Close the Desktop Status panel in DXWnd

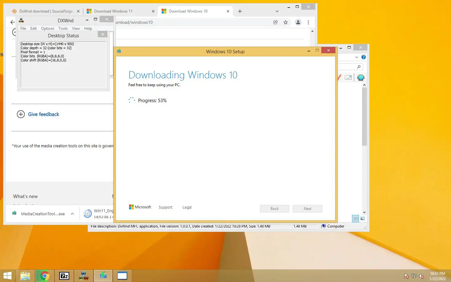pos(103,34)
